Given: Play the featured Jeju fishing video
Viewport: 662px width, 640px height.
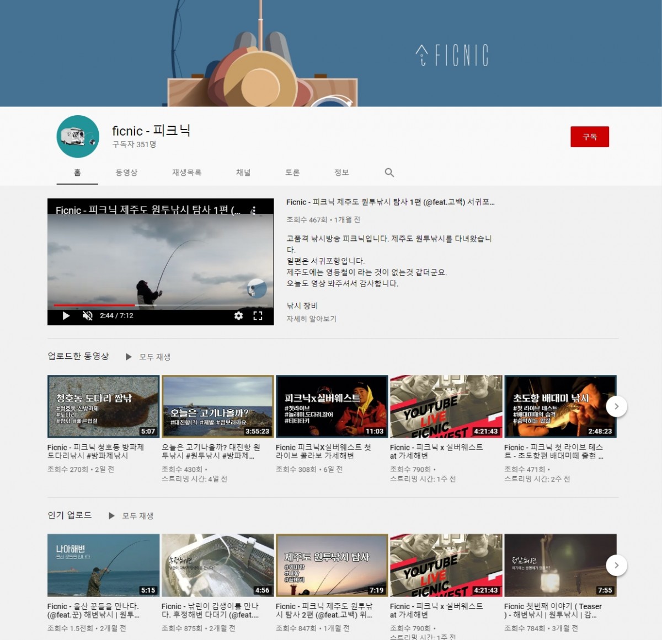Looking at the screenshot, I should (x=66, y=316).
